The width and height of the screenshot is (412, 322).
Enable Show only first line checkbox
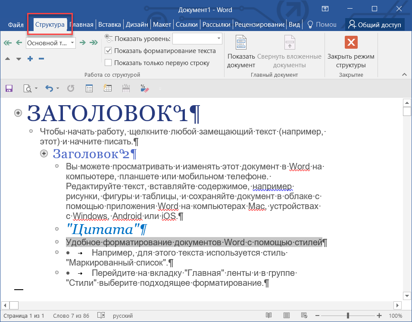(x=108, y=63)
